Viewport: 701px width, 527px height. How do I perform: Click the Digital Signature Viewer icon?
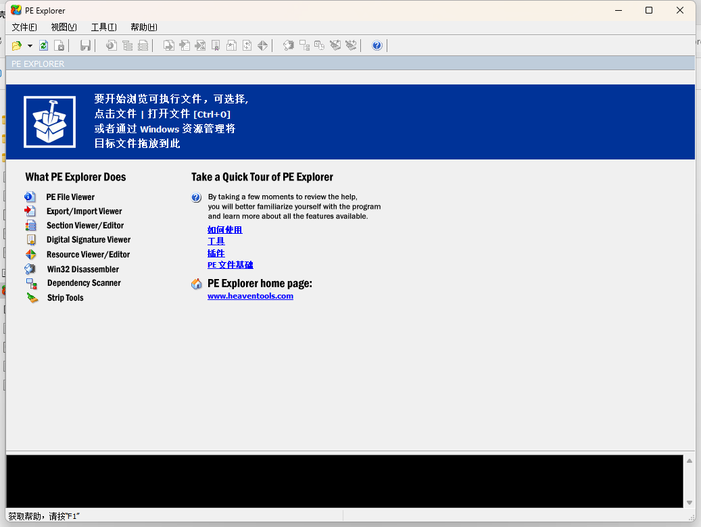[x=31, y=240]
